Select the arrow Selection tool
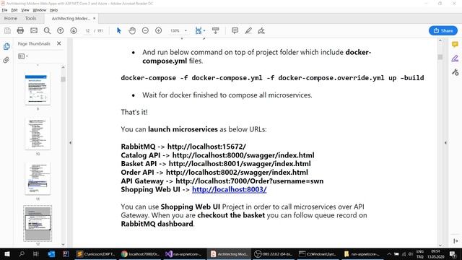 click(x=119, y=30)
